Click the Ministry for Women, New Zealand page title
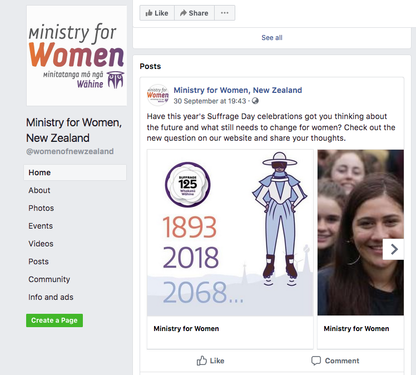This screenshot has width=416, height=375. click(x=74, y=130)
